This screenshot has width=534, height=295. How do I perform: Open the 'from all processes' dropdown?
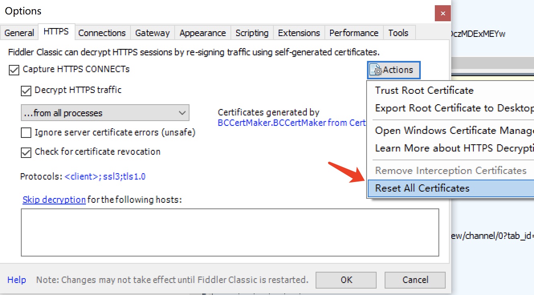point(105,113)
